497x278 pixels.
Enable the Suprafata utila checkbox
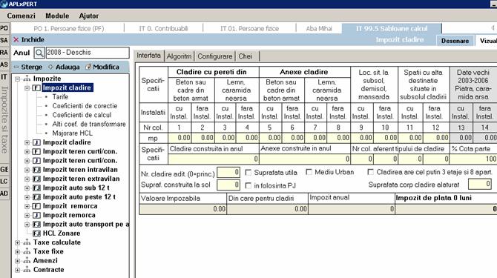[249, 173]
